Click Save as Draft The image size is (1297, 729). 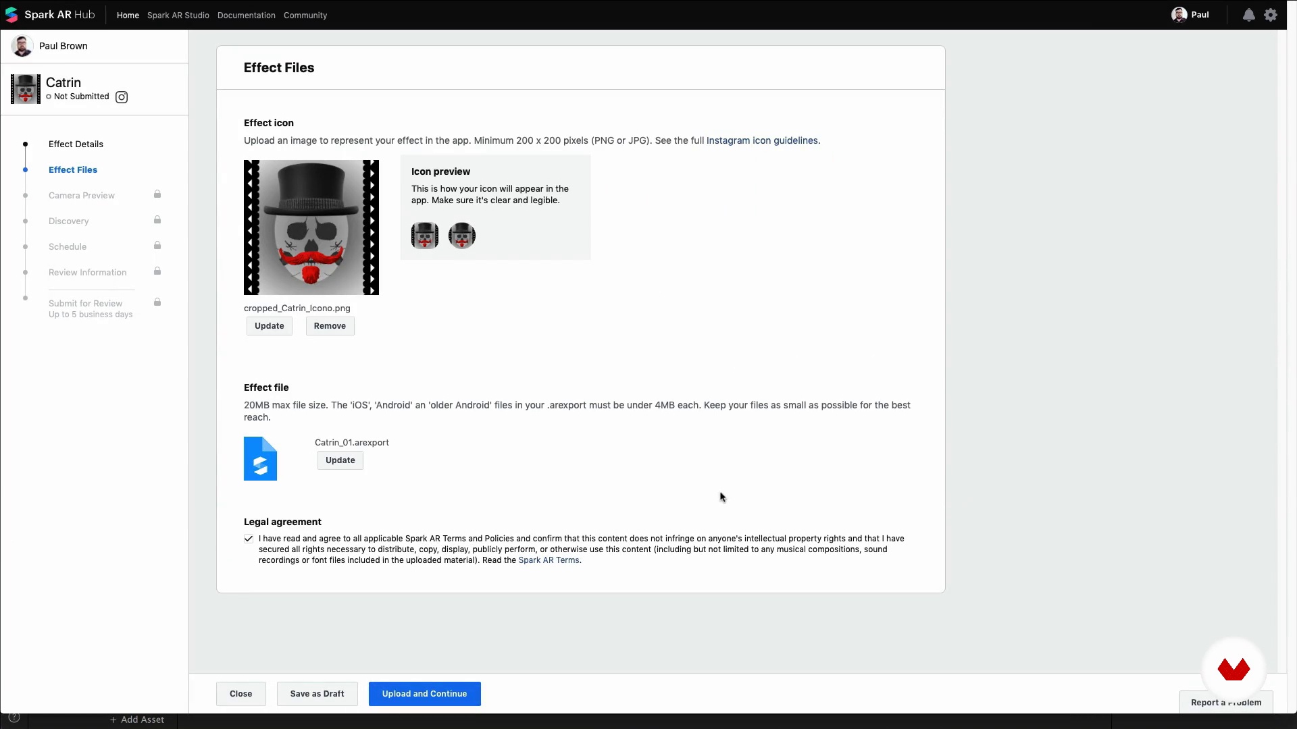(317, 694)
